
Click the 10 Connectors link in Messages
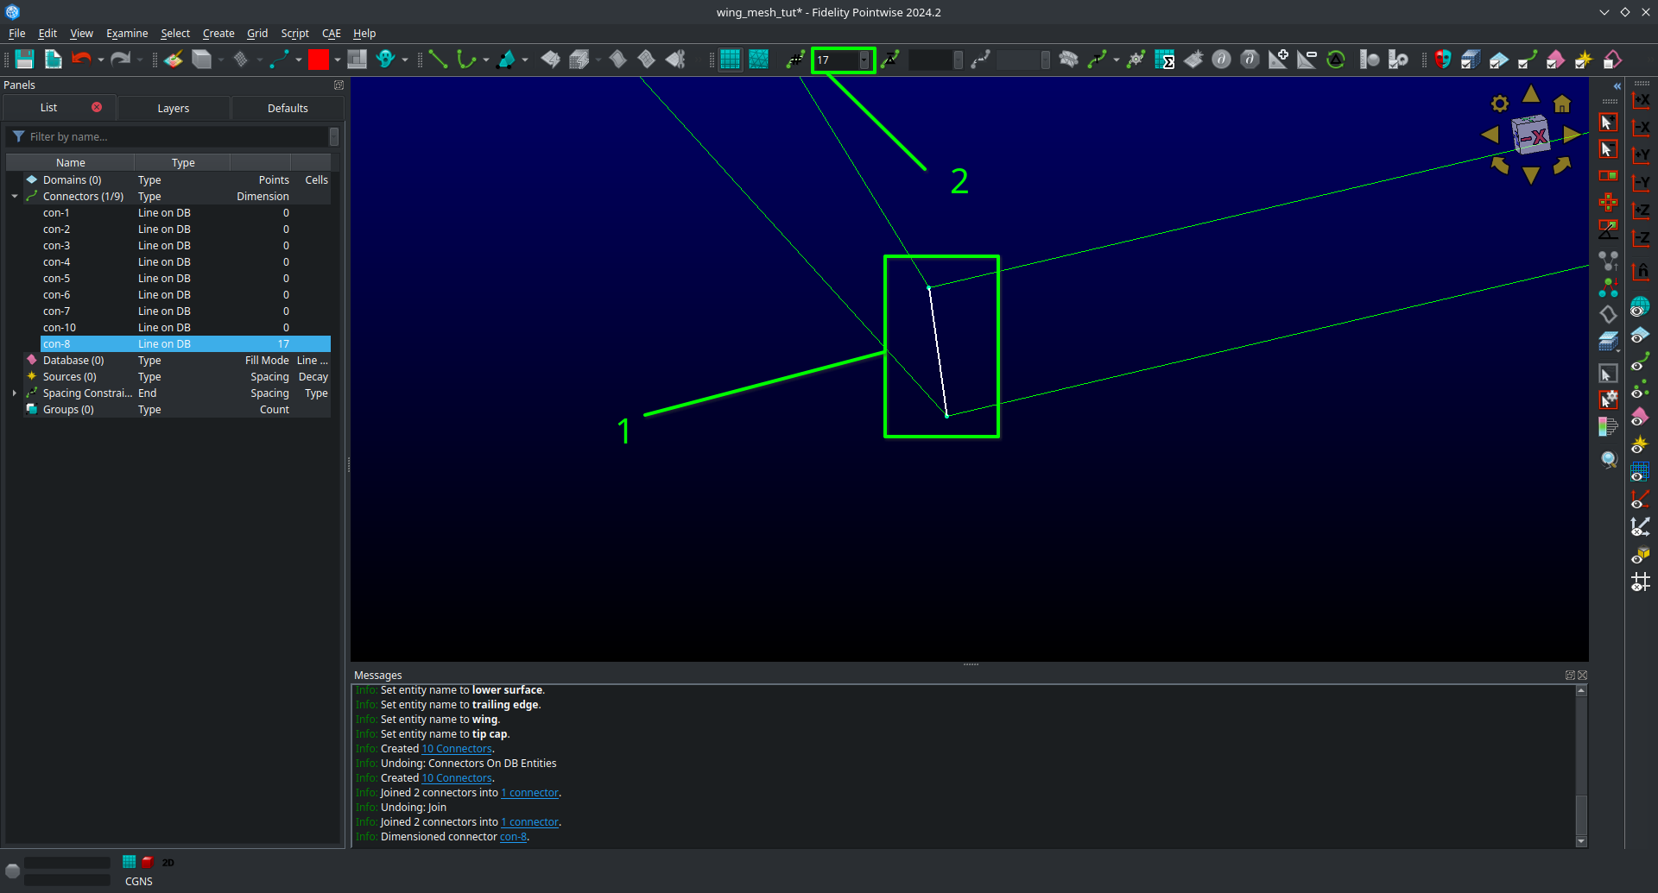pyautogui.click(x=457, y=748)
